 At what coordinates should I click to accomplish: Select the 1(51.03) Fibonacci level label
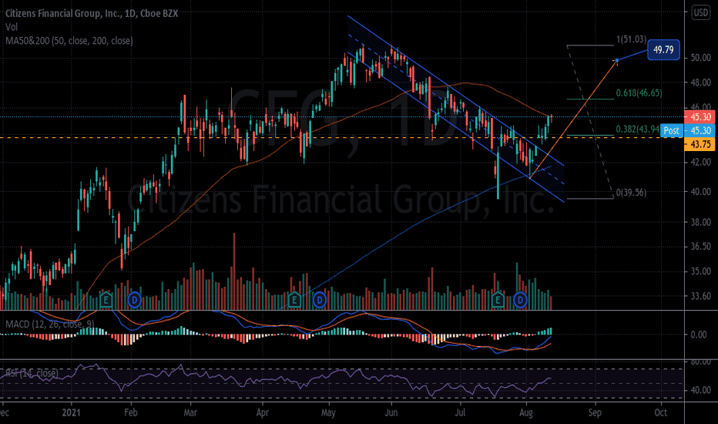(x=632, y=39)
